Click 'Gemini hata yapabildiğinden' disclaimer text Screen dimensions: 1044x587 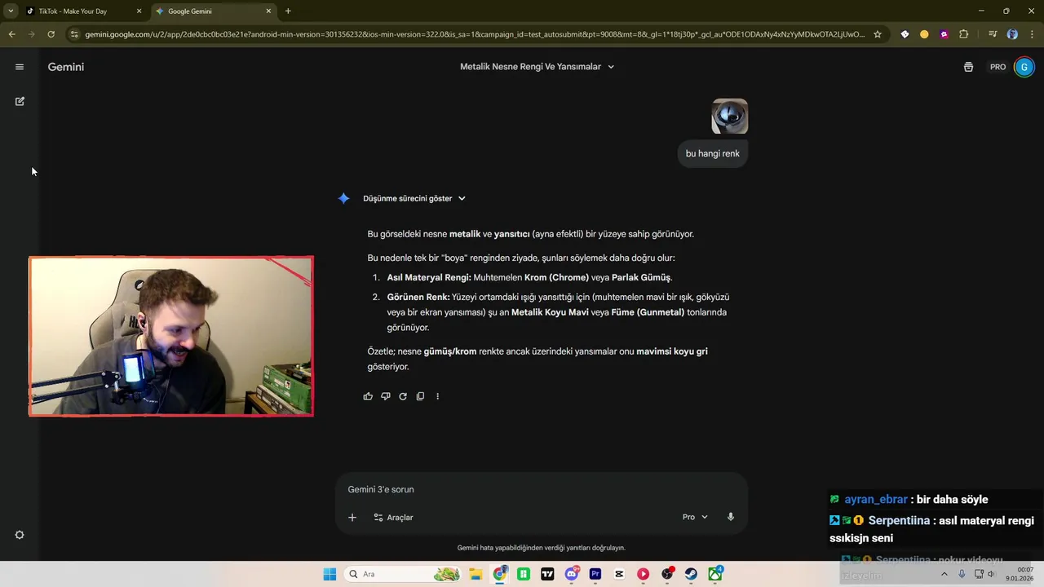click(542, 548)
